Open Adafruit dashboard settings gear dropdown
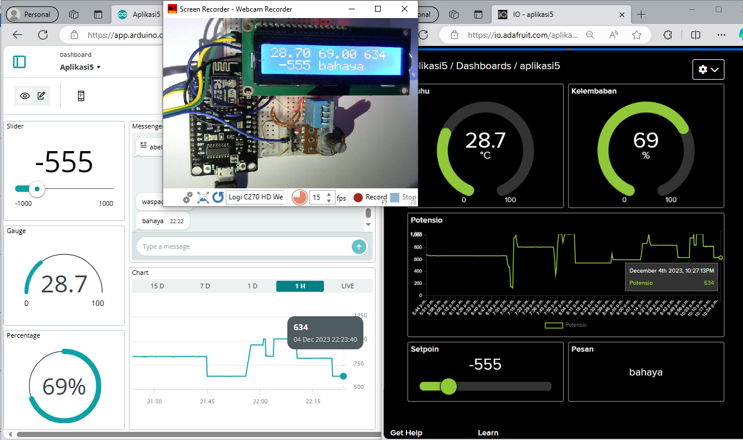Screen dimensions: 743x440 coord(709,69)
